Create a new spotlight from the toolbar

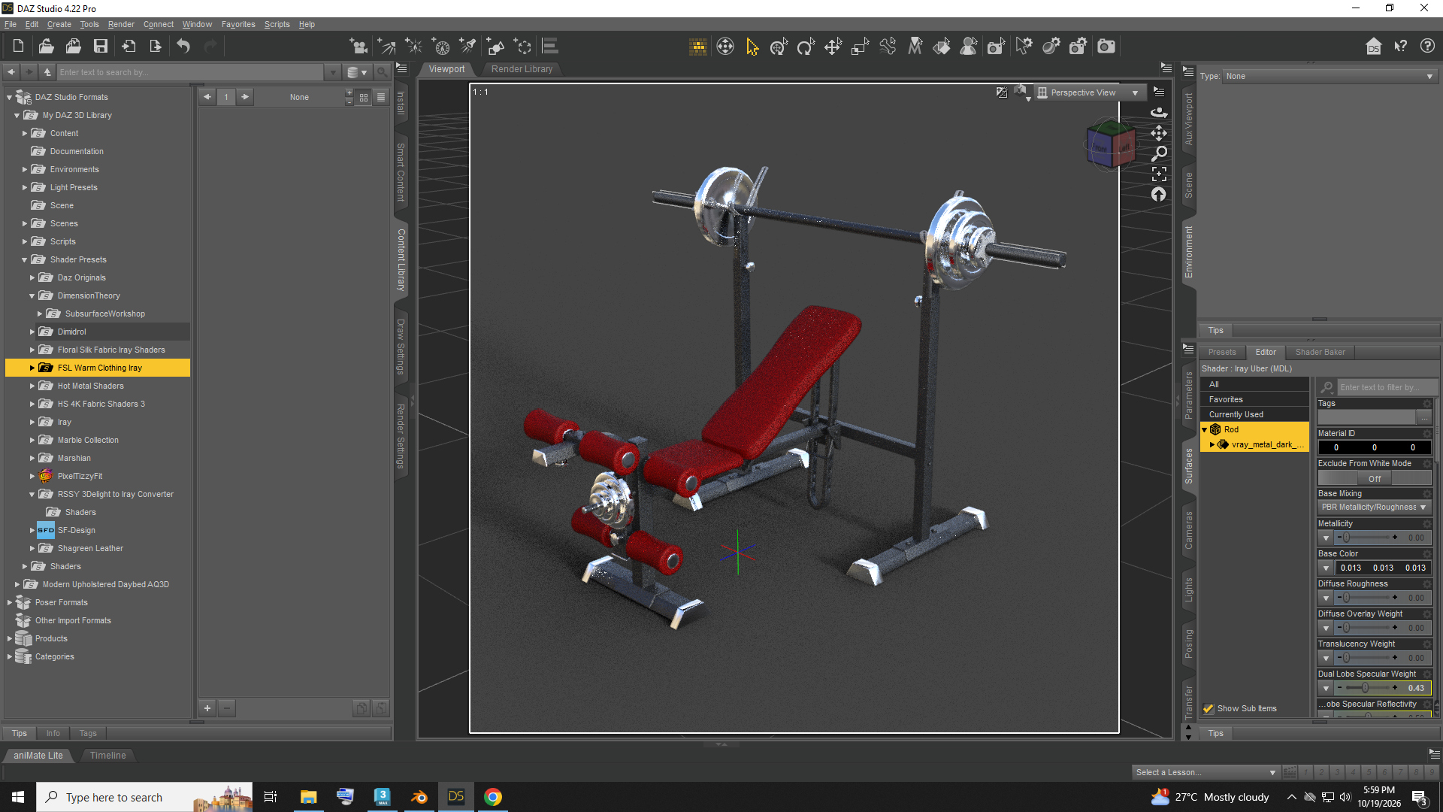click(x=468, y=47)
